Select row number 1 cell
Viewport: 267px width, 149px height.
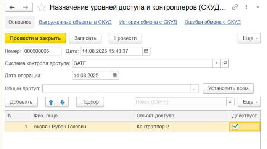pos(18,127)
